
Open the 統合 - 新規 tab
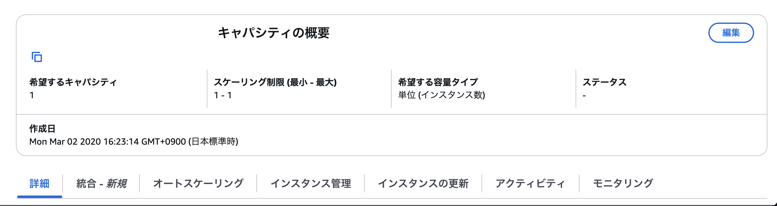(102, 183)
